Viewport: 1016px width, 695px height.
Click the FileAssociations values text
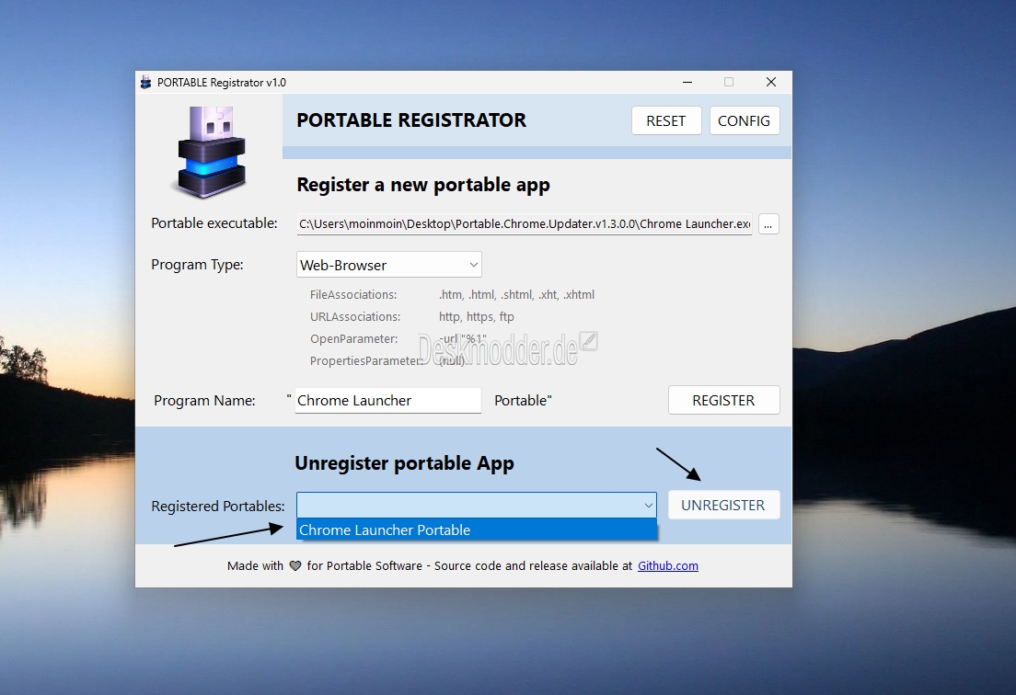pos(516,294)
